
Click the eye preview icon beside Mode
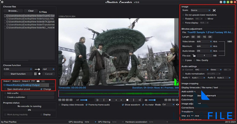coord(177,104)
